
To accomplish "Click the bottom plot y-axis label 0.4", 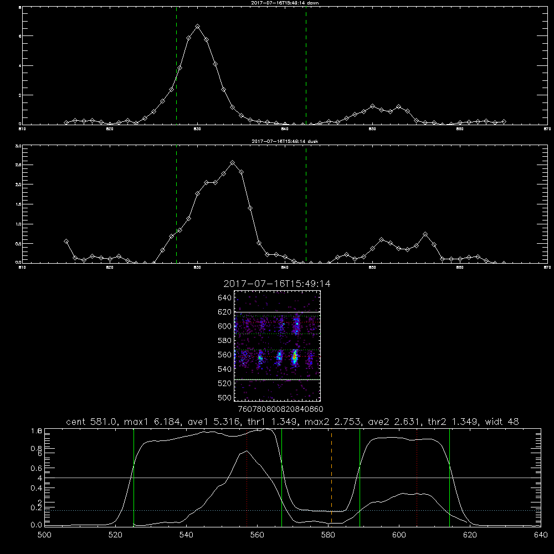I will (37, 488).
